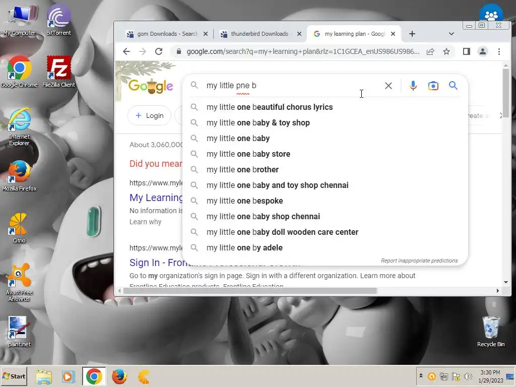Viewport: 516px width, 387px height.
Task: Click horizontal scrollbar right arrow
Action: pyautogui.click(x=497, y=291)
